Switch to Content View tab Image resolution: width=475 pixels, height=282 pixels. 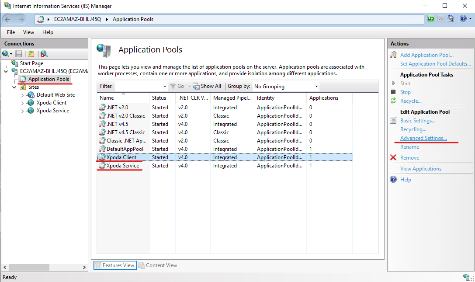(x=158, y=265)
